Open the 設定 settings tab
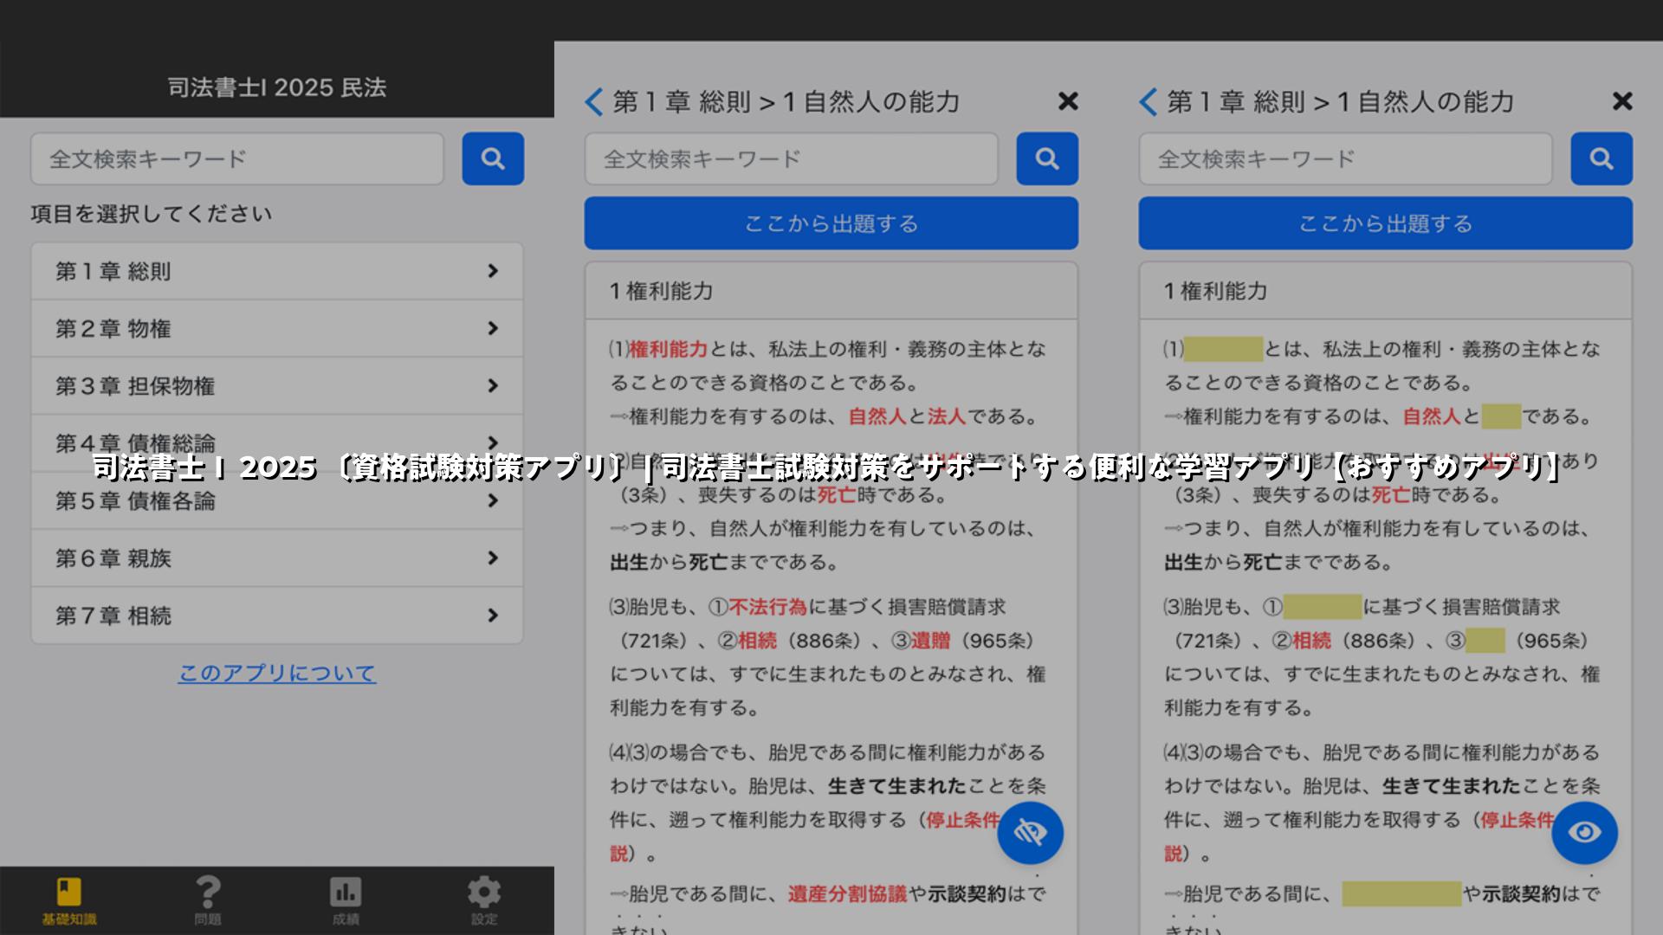This screenshot has height=935, width=1663. [x=484, y=900]
